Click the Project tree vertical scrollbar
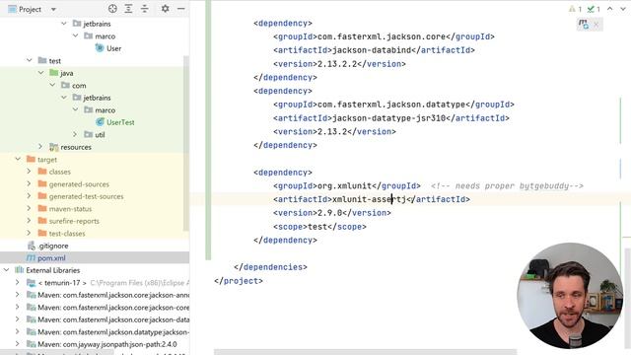Viewport: 631px width, 355px height. (186, 143)
